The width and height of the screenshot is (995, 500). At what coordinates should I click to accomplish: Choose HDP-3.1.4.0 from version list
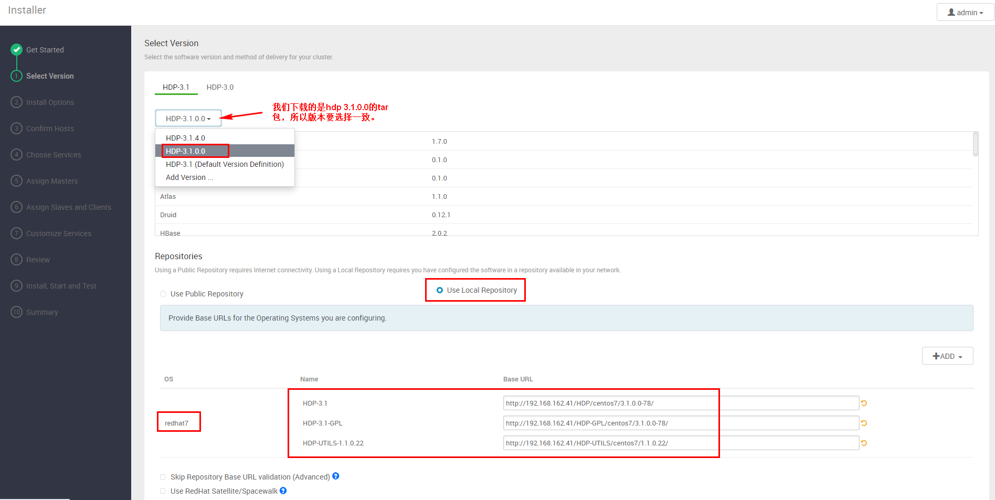(x=225, y=137)
